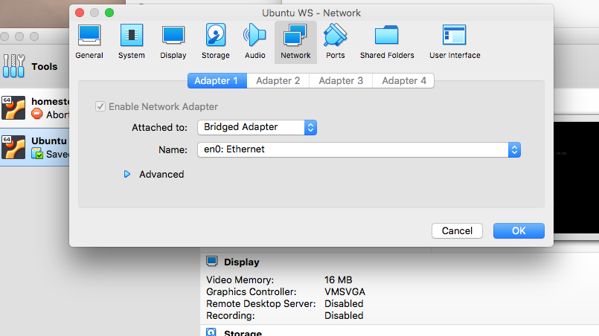
Task: Click the VMSVGA graphics controller value
Action: pyautogui.click(x=345, y=291)
